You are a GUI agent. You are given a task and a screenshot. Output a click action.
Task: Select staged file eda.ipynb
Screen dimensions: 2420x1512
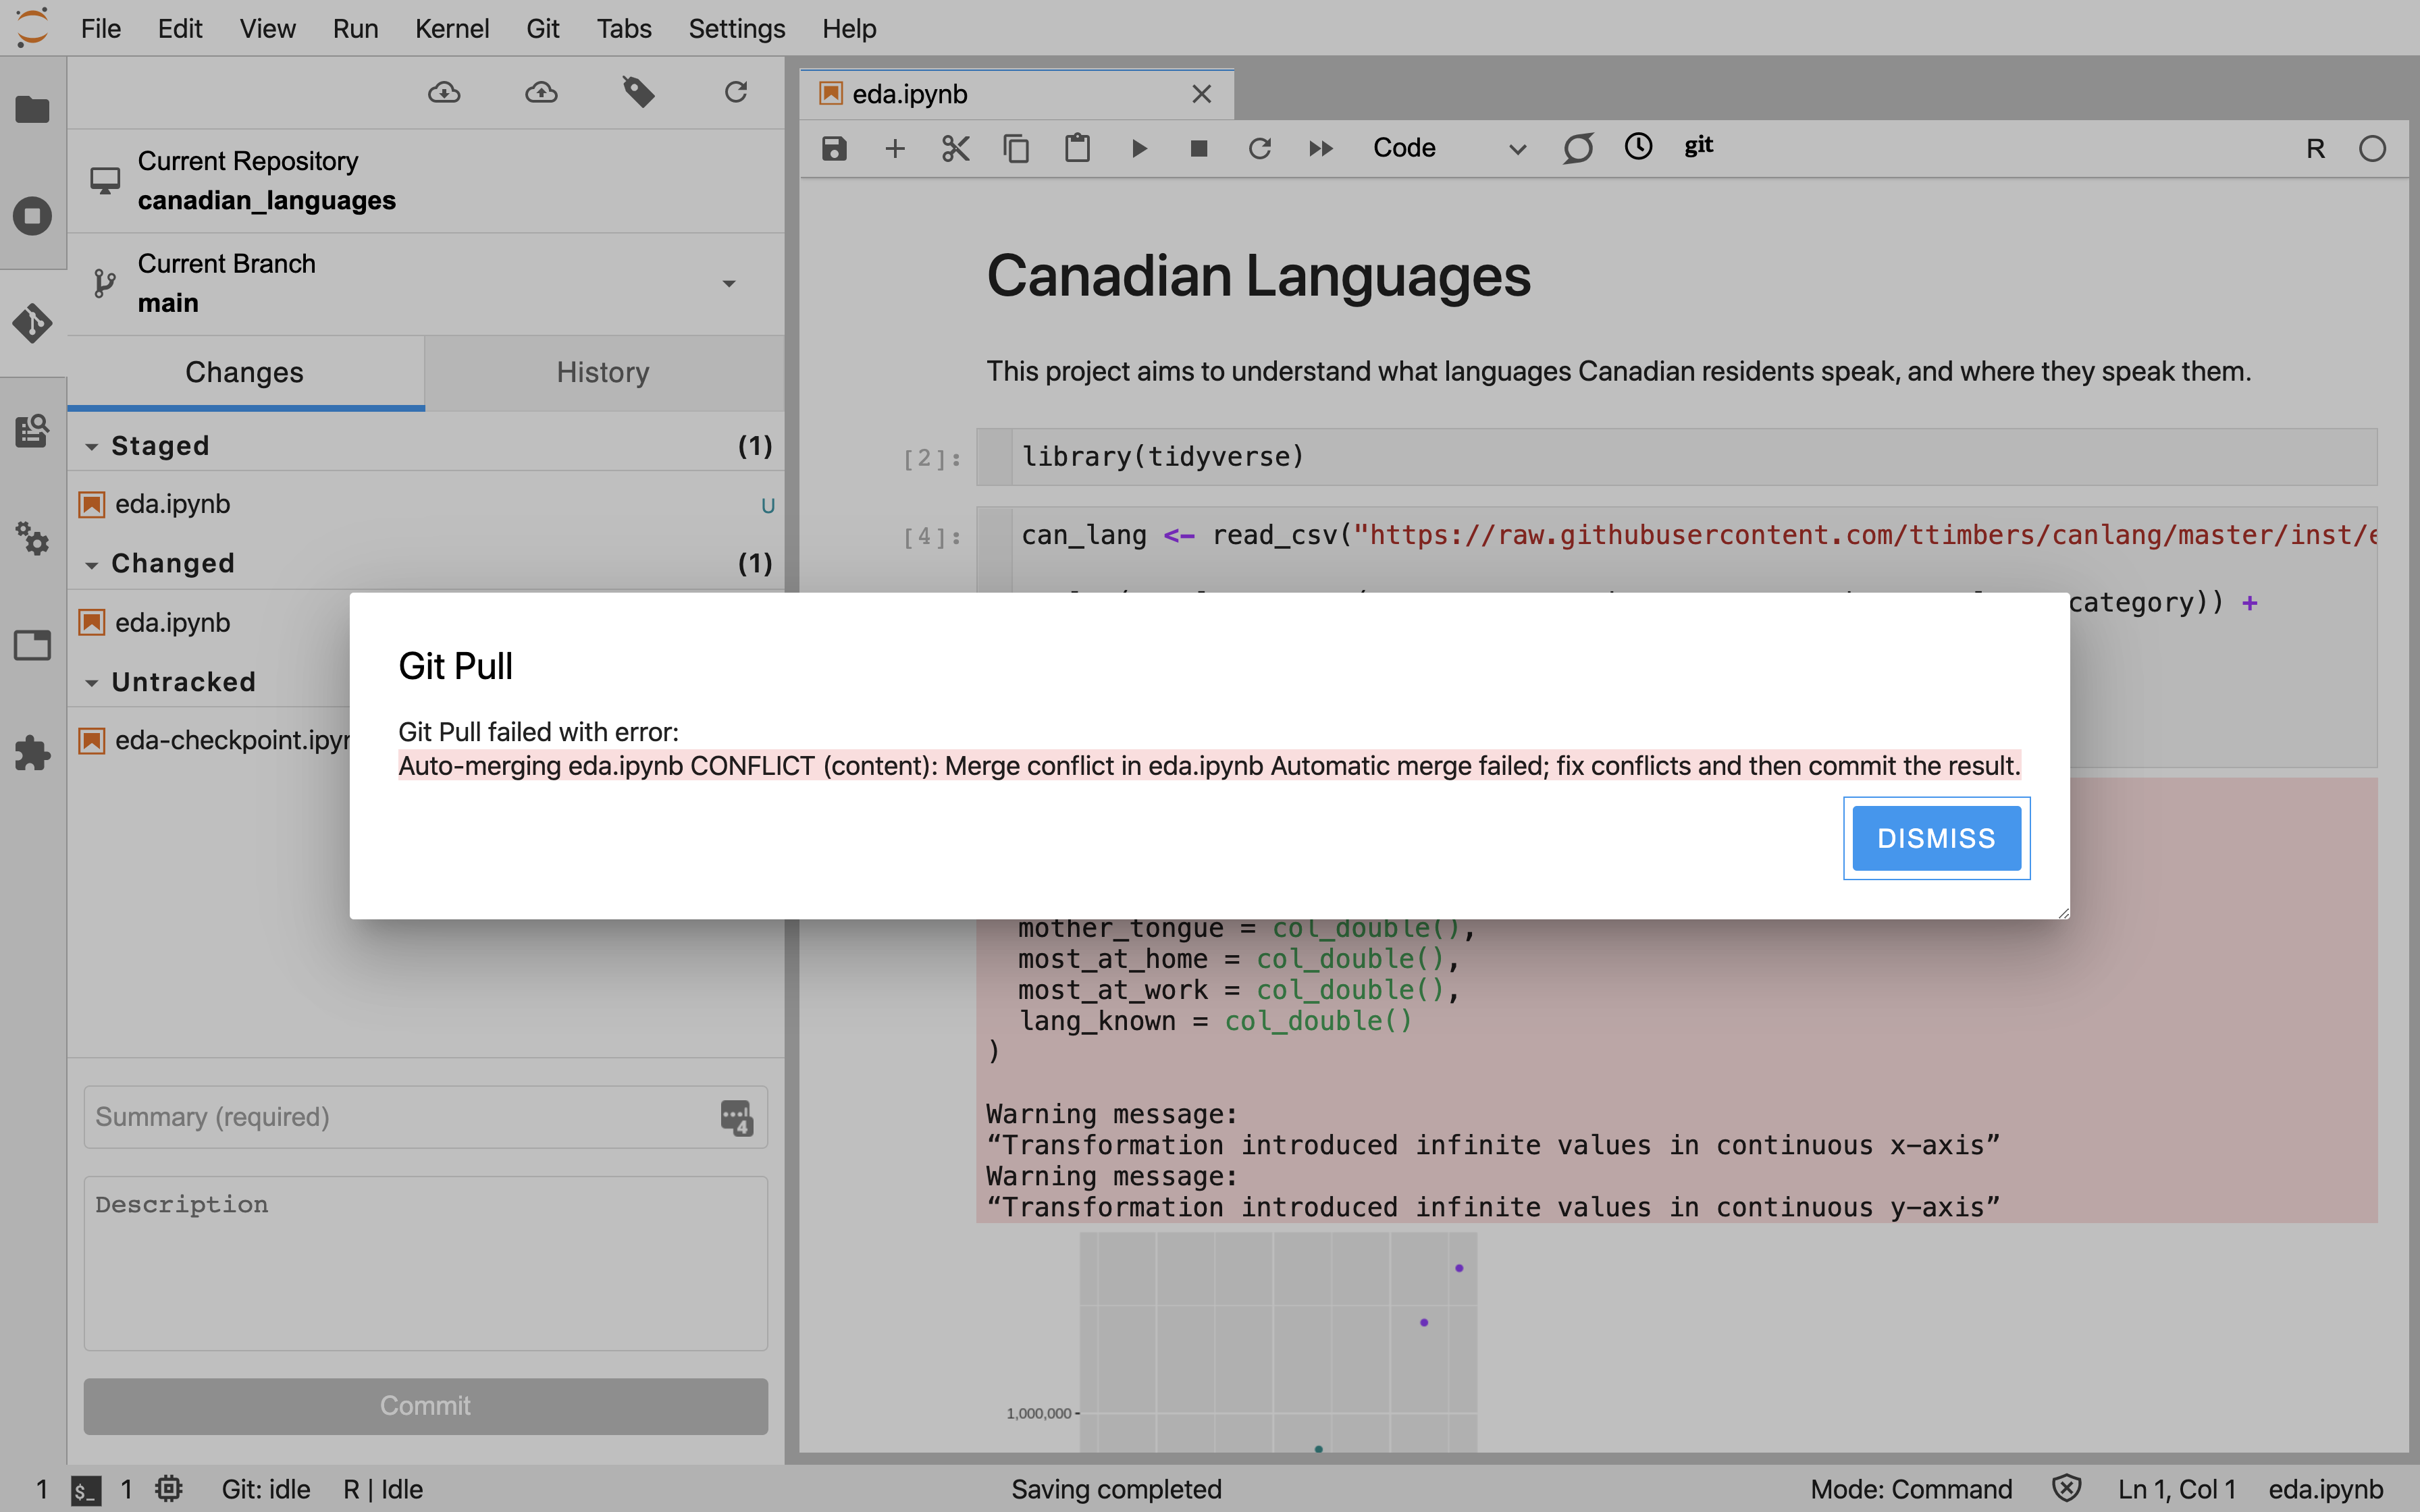tap(426, 504)
